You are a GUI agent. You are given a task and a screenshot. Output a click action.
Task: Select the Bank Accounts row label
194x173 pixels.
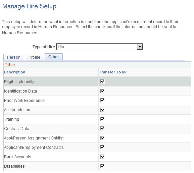[x=17, y=157]
